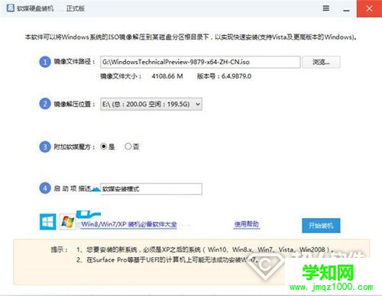
Task: Click the Windows 7 flag logo icon
Action: coord(68,222)
